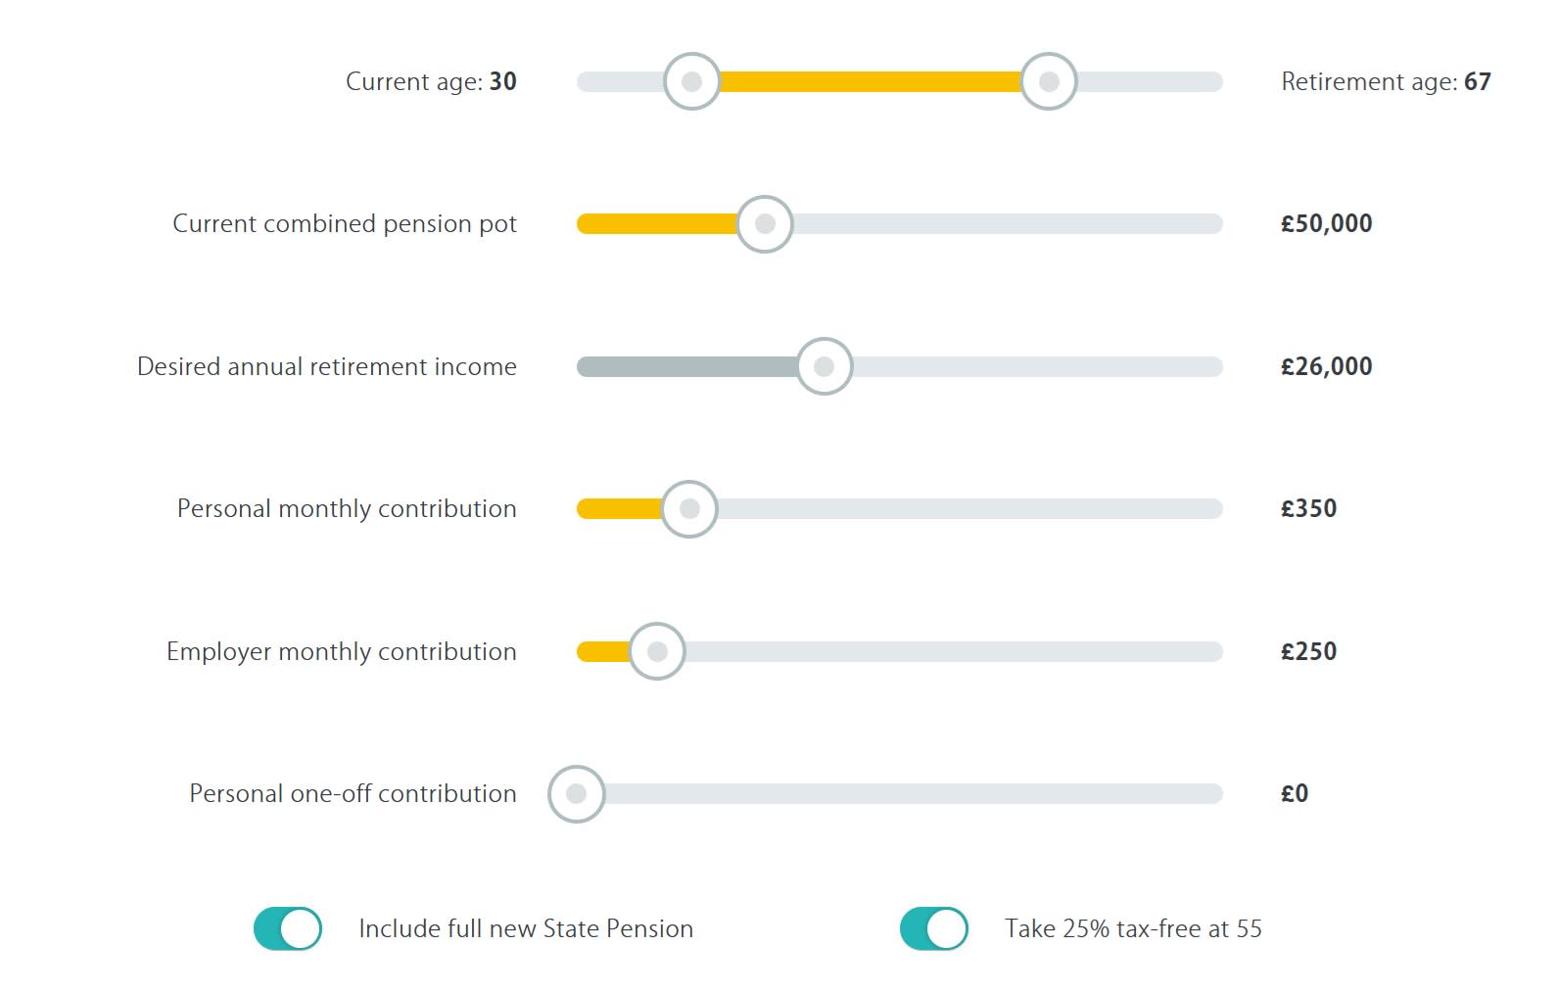Screen dimensions: 1557x993
Task: Click the £0 one-off contribution value
Action: (x=1295, y=793)
